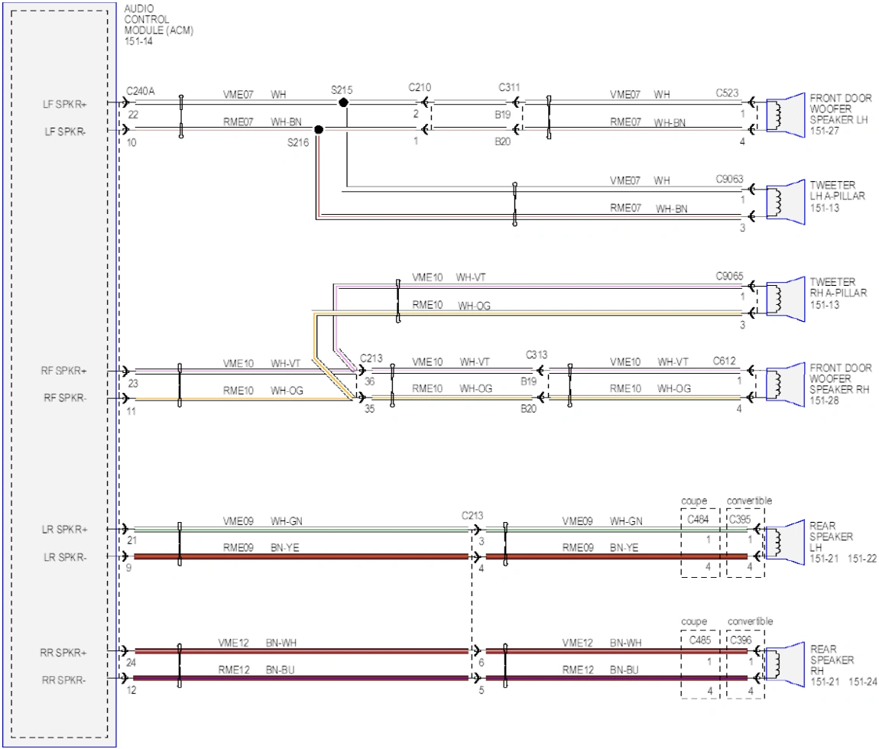The height and width of the screenshot is (749, 879).
Task: Click the coupe label above C484
Action: (x=694, y=501)
